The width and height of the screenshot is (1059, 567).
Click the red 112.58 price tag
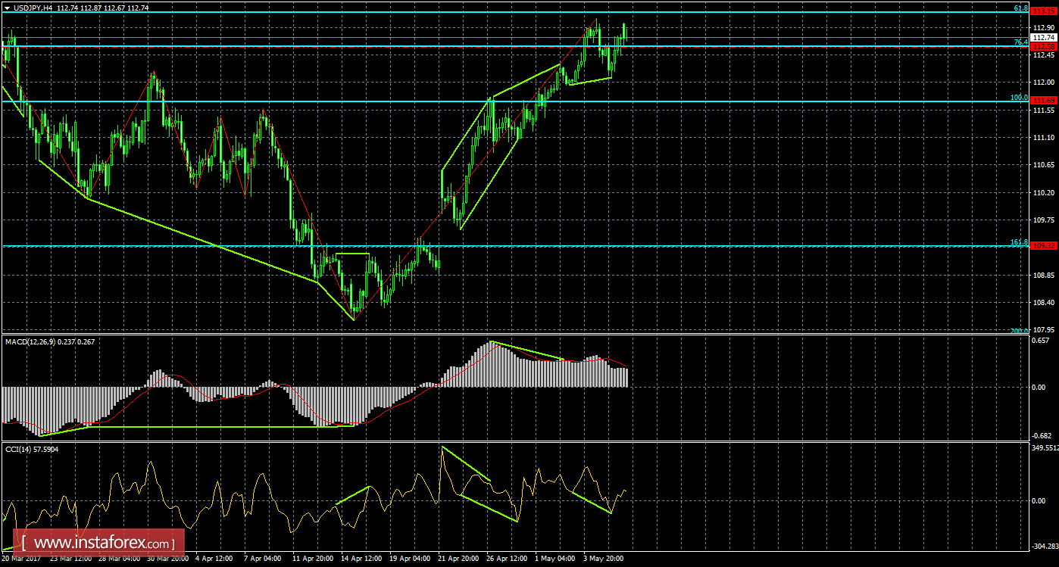(x=1044, y=46)
